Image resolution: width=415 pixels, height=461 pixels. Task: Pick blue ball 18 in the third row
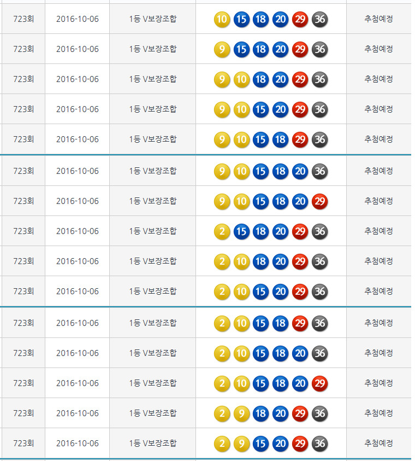[x=261, y=80]
